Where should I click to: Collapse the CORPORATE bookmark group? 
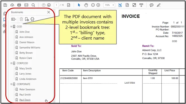(x=11, y=84)
